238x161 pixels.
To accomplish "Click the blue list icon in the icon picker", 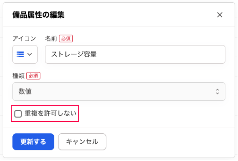I will [20, 54].
